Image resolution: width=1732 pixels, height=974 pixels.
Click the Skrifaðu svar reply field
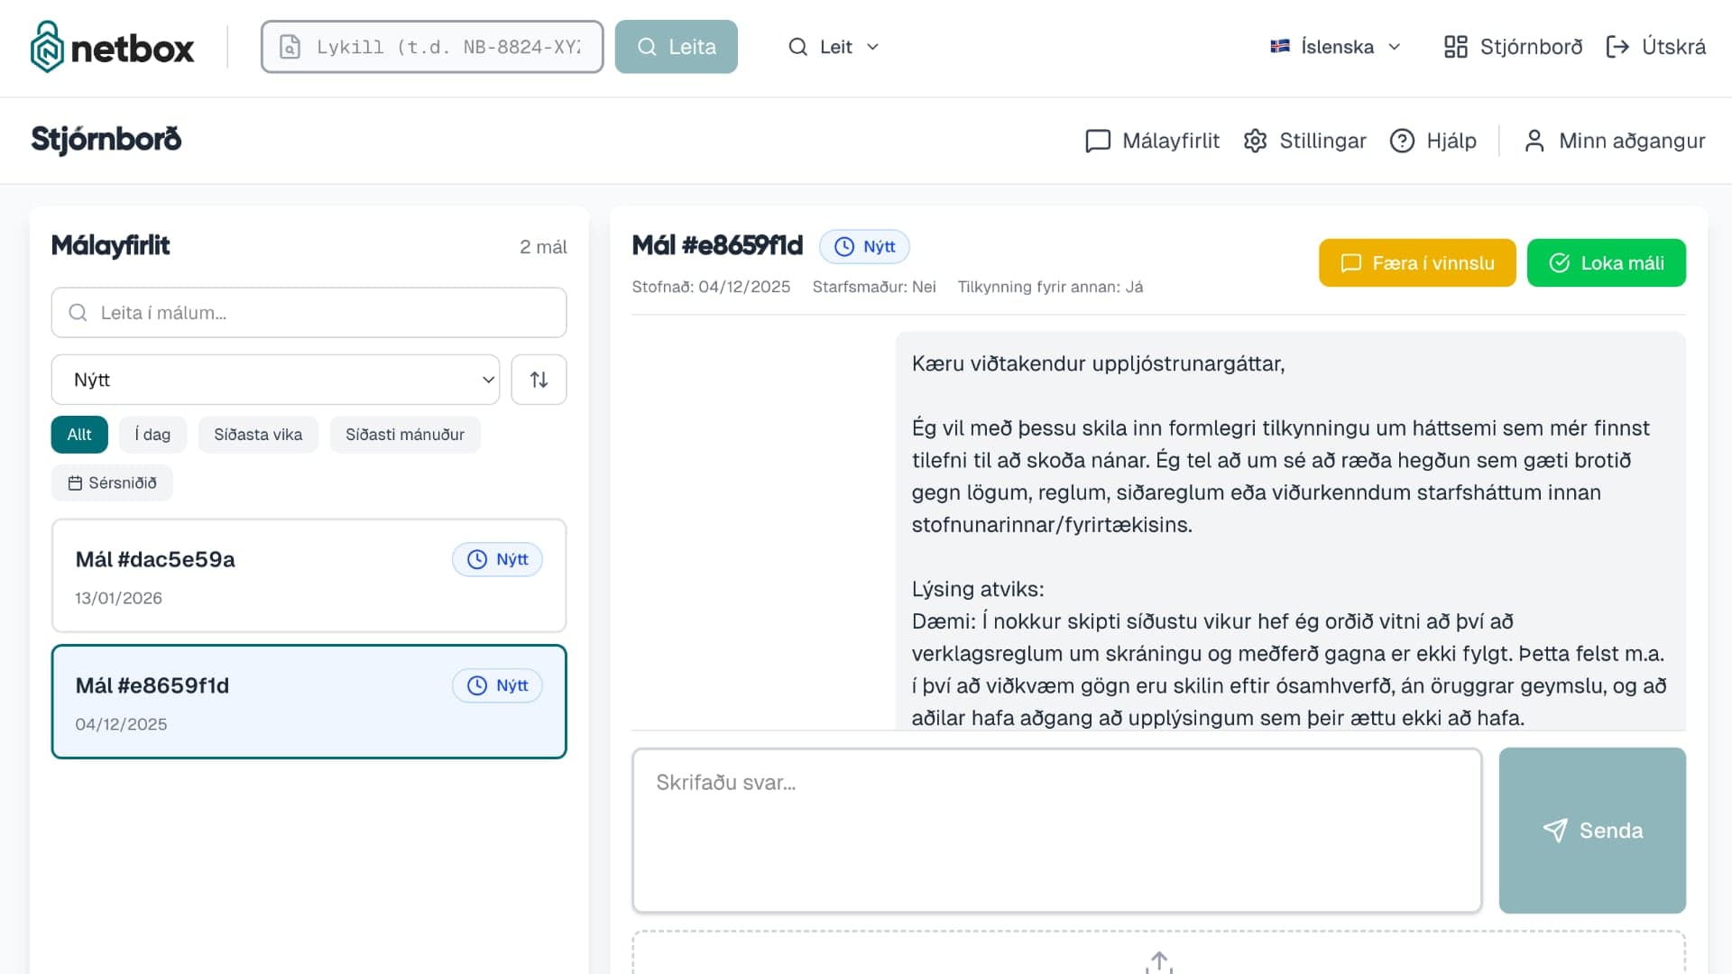[1056, 830]
